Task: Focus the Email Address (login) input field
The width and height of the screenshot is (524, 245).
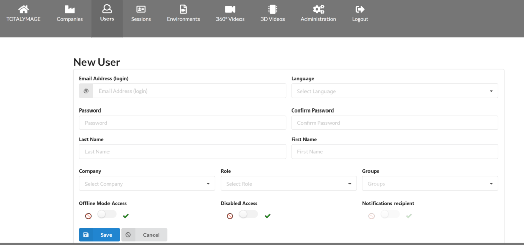Action: [189, 91]
